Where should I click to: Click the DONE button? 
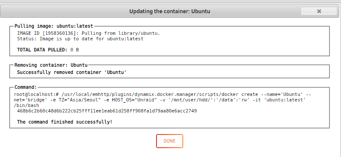tap(169, 141)
